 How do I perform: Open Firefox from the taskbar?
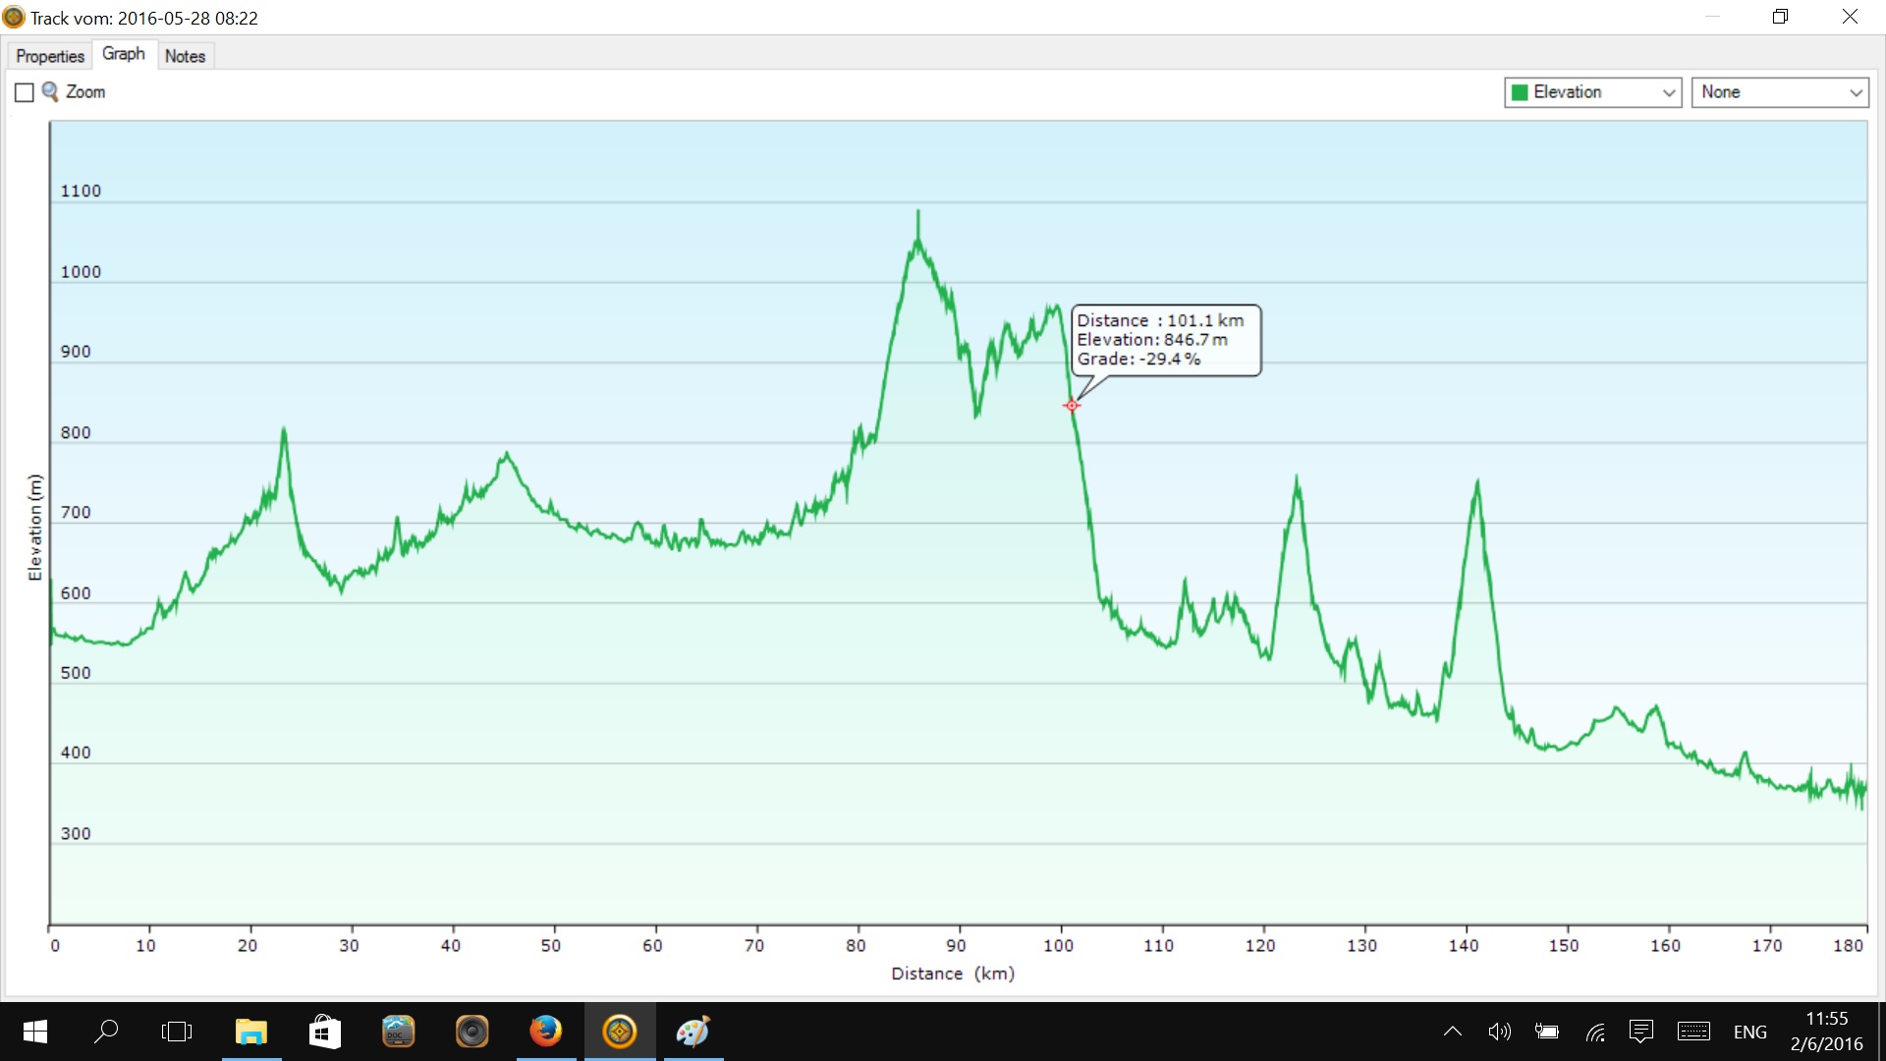coord(546,1032)
